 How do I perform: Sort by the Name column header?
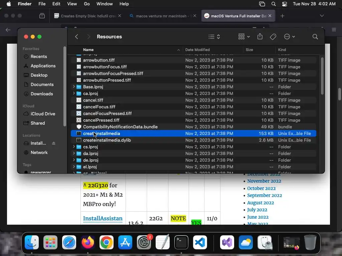tap(88, 50)
